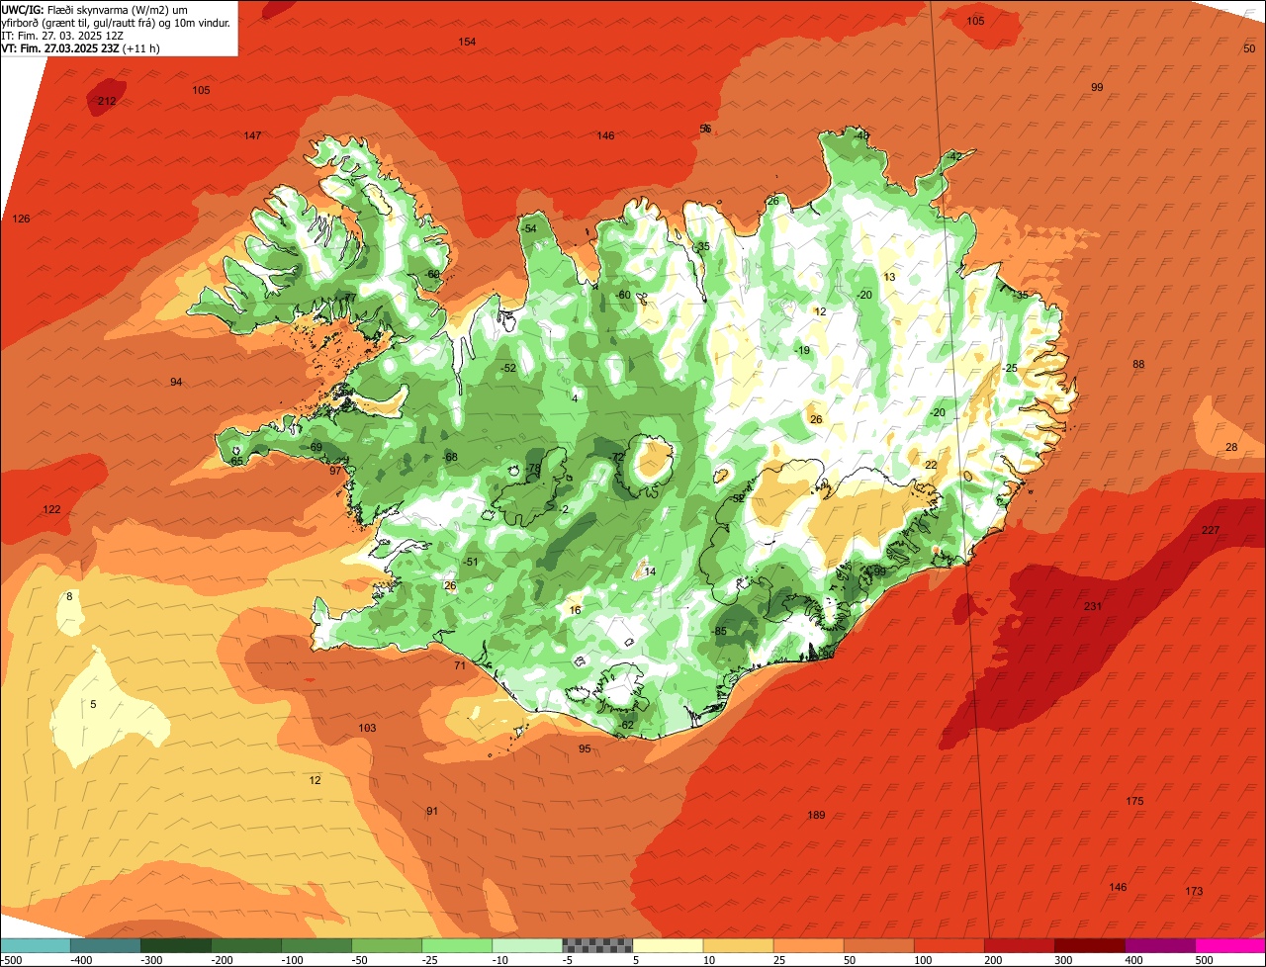Click the pale yellow legend swatch between 5 and 10
Image resolution: width=1266 pixels, height=967 pixels.
coord(668,945)
